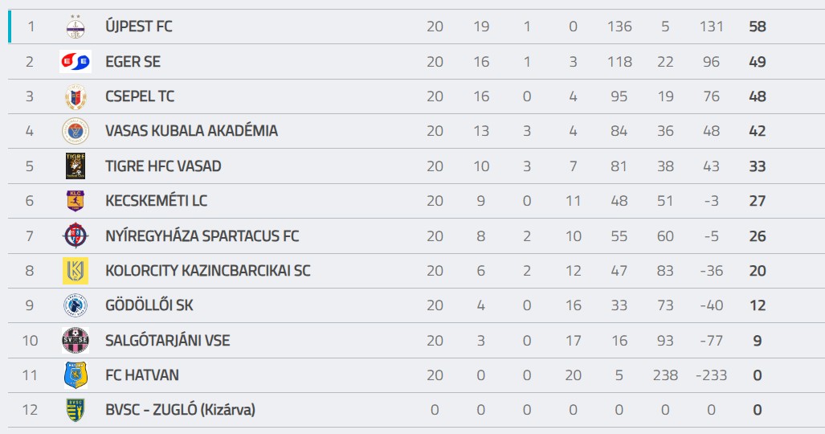Click the yellow Kolorcity Kazincbarcikai SC logo

76,271
